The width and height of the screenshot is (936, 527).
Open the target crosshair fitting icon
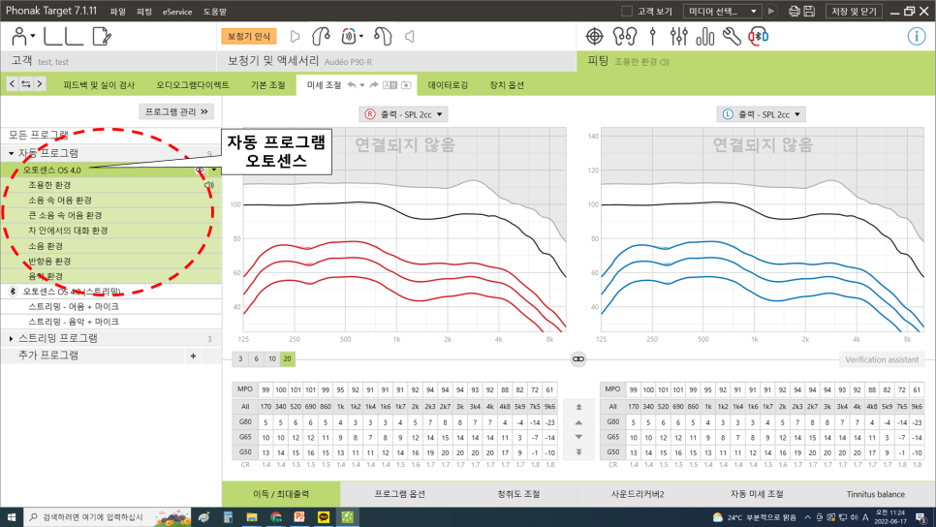click(595, 37)
